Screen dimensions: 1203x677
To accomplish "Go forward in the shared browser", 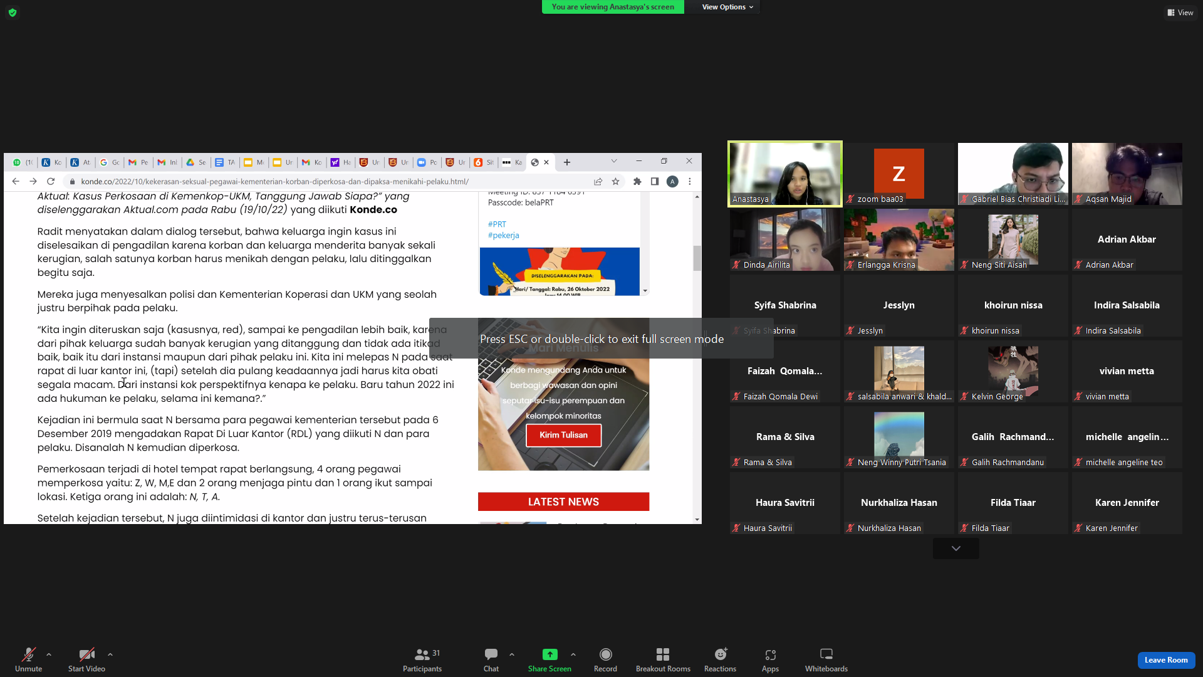I will point(33,181).
